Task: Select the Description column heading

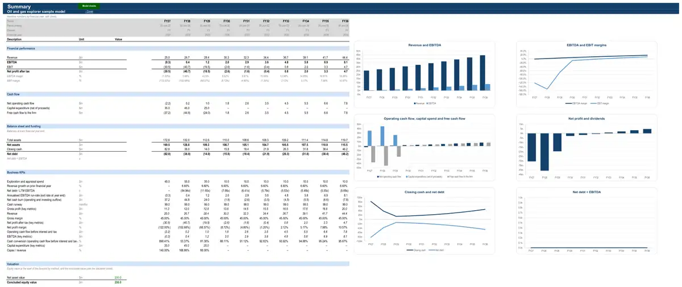Action: (x=14, y=39)
